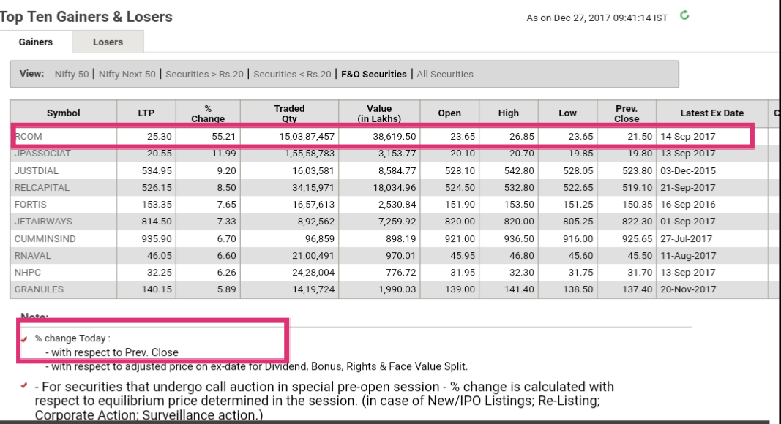Click GRANULES LTP 140.15
Image resolution: width=781 pixels, height=424 pixels.
tap(157, 289)
